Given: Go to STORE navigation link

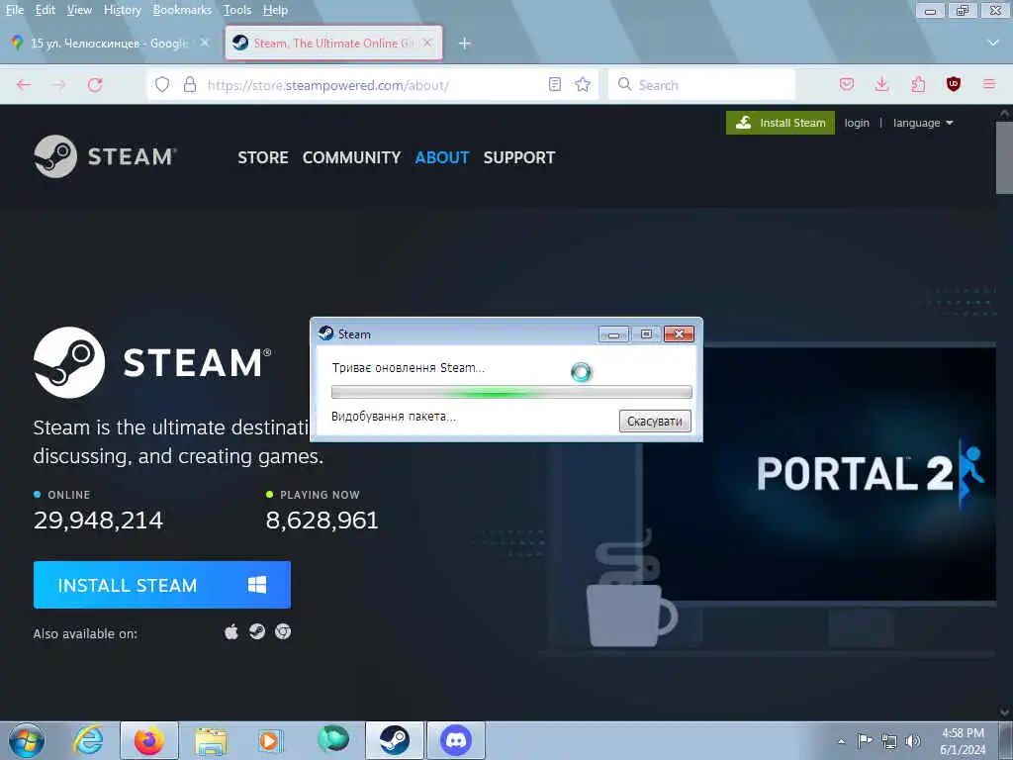Looking at the screenshot, I should (x=263, y=157).
